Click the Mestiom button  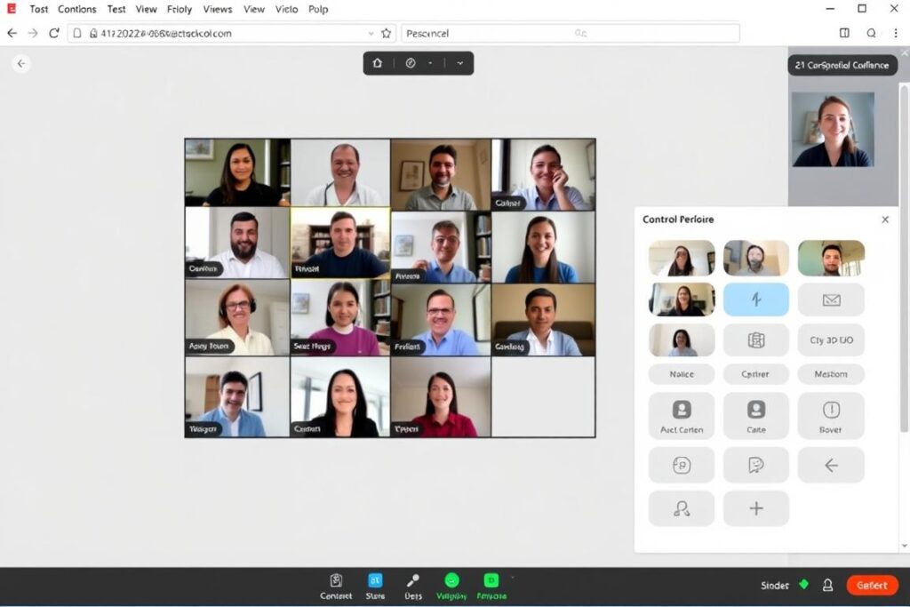[x=831, y=374]
